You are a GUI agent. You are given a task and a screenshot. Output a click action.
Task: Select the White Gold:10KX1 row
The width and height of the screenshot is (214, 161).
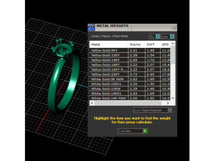pyautogui.click(x=130, y=84)
